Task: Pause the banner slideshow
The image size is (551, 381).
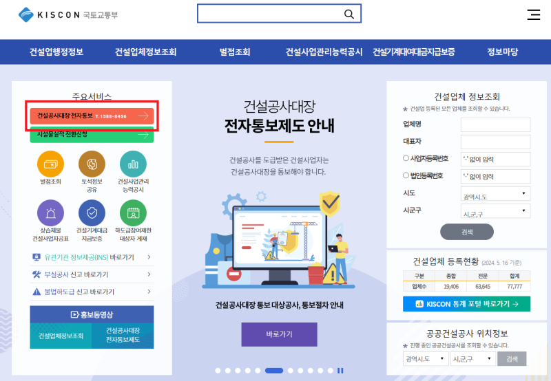Action: click(340, 371)
